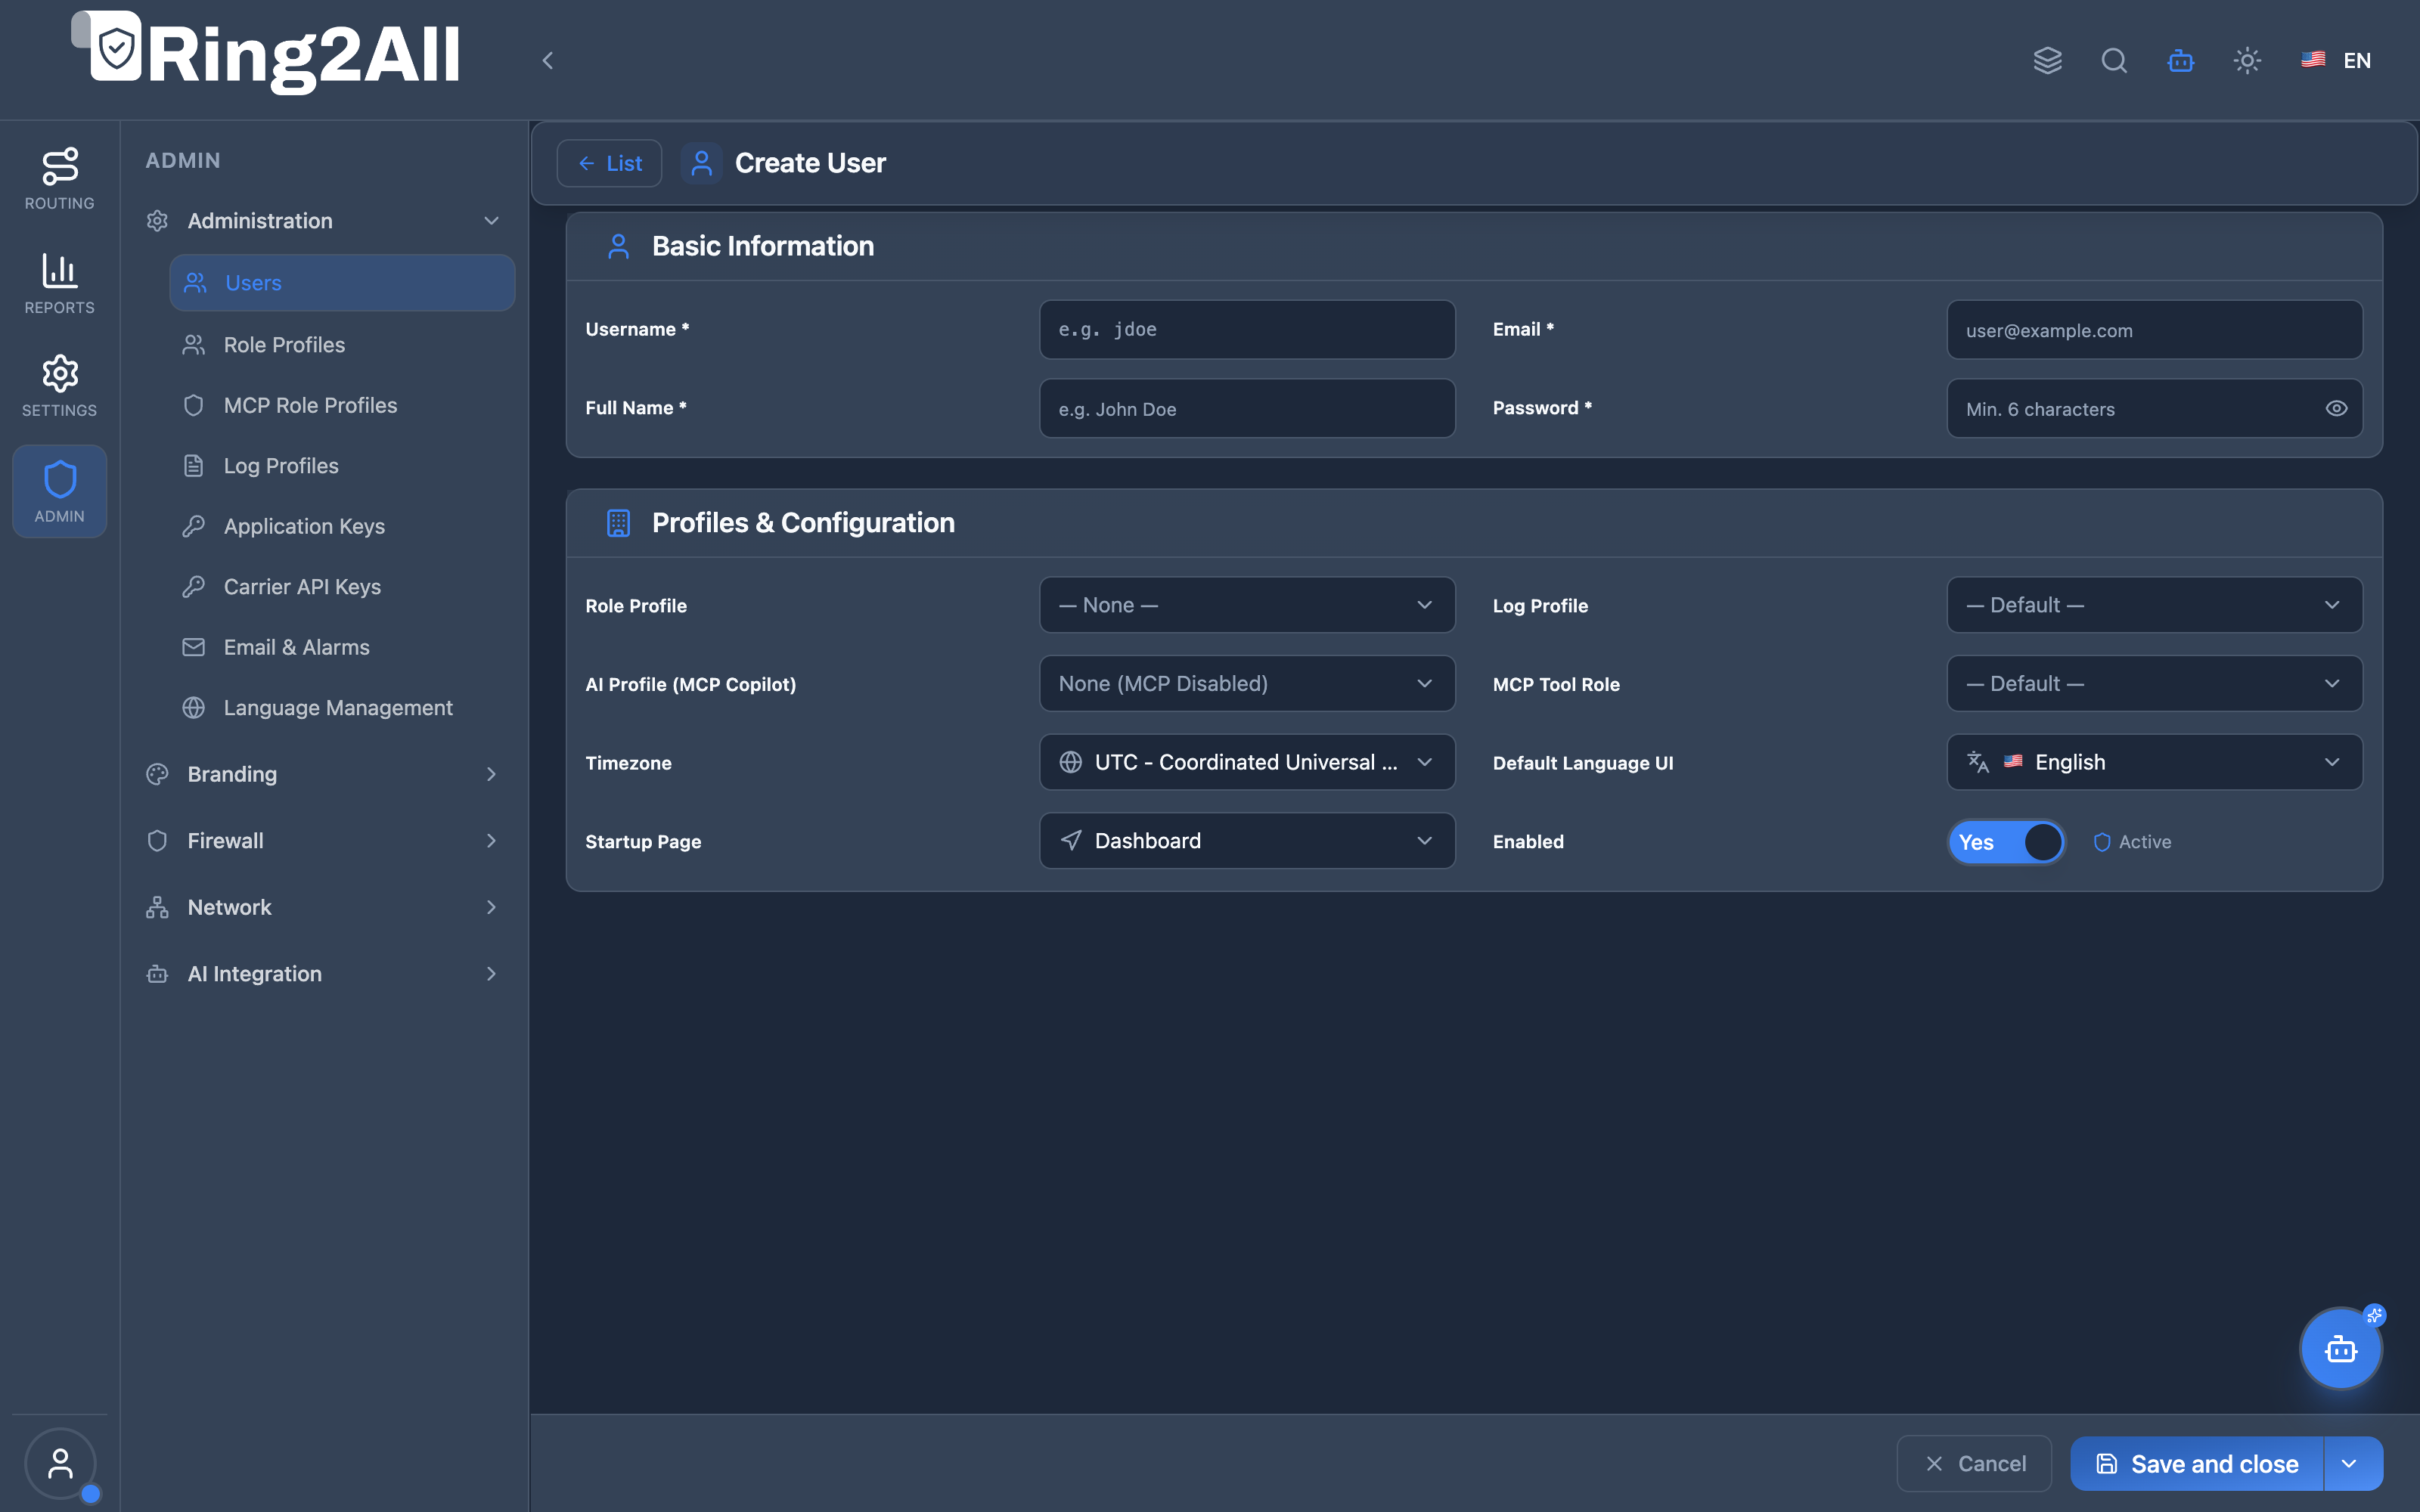This screenshot has height=1512, width=2420.
Task: Focus the Username input field
Action: click(1247, 329)
